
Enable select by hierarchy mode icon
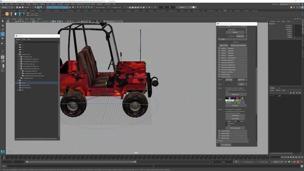(36, 8)
